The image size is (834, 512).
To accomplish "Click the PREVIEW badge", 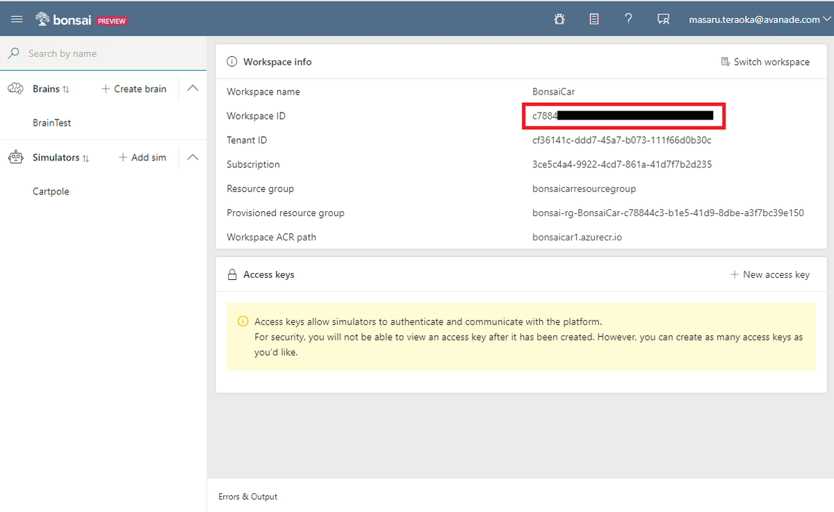I will click(111, 21).
